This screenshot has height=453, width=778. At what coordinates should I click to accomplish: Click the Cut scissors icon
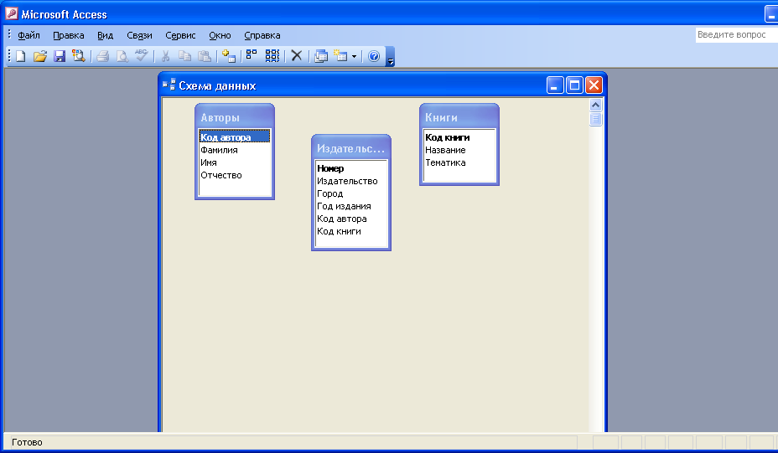pyautogui.click(x=166, y=56)
